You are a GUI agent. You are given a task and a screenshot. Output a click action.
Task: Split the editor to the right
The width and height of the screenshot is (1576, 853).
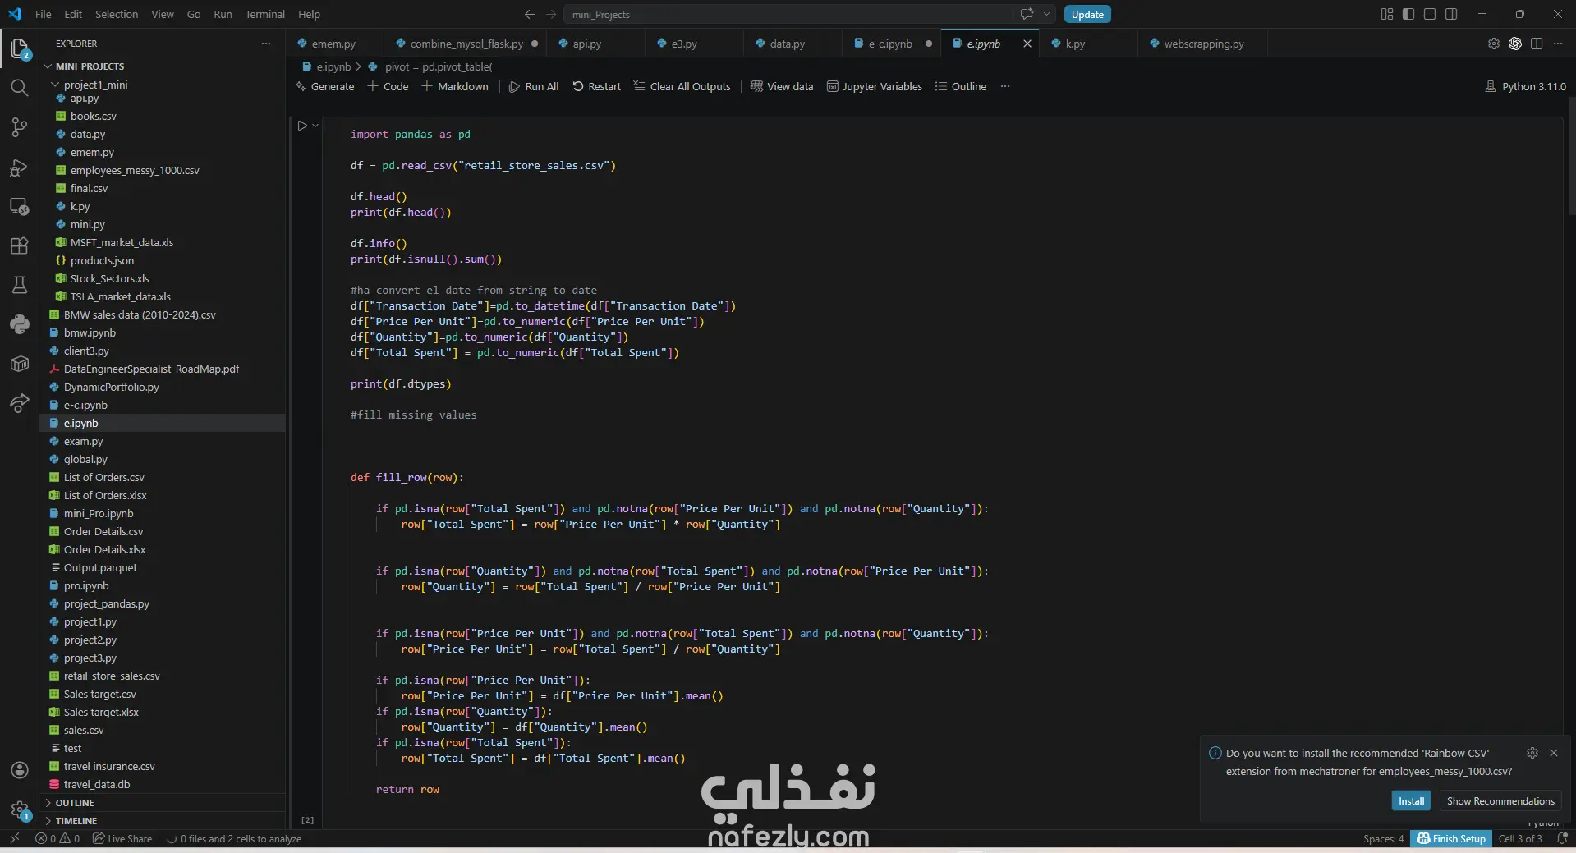coord(1537,44)
